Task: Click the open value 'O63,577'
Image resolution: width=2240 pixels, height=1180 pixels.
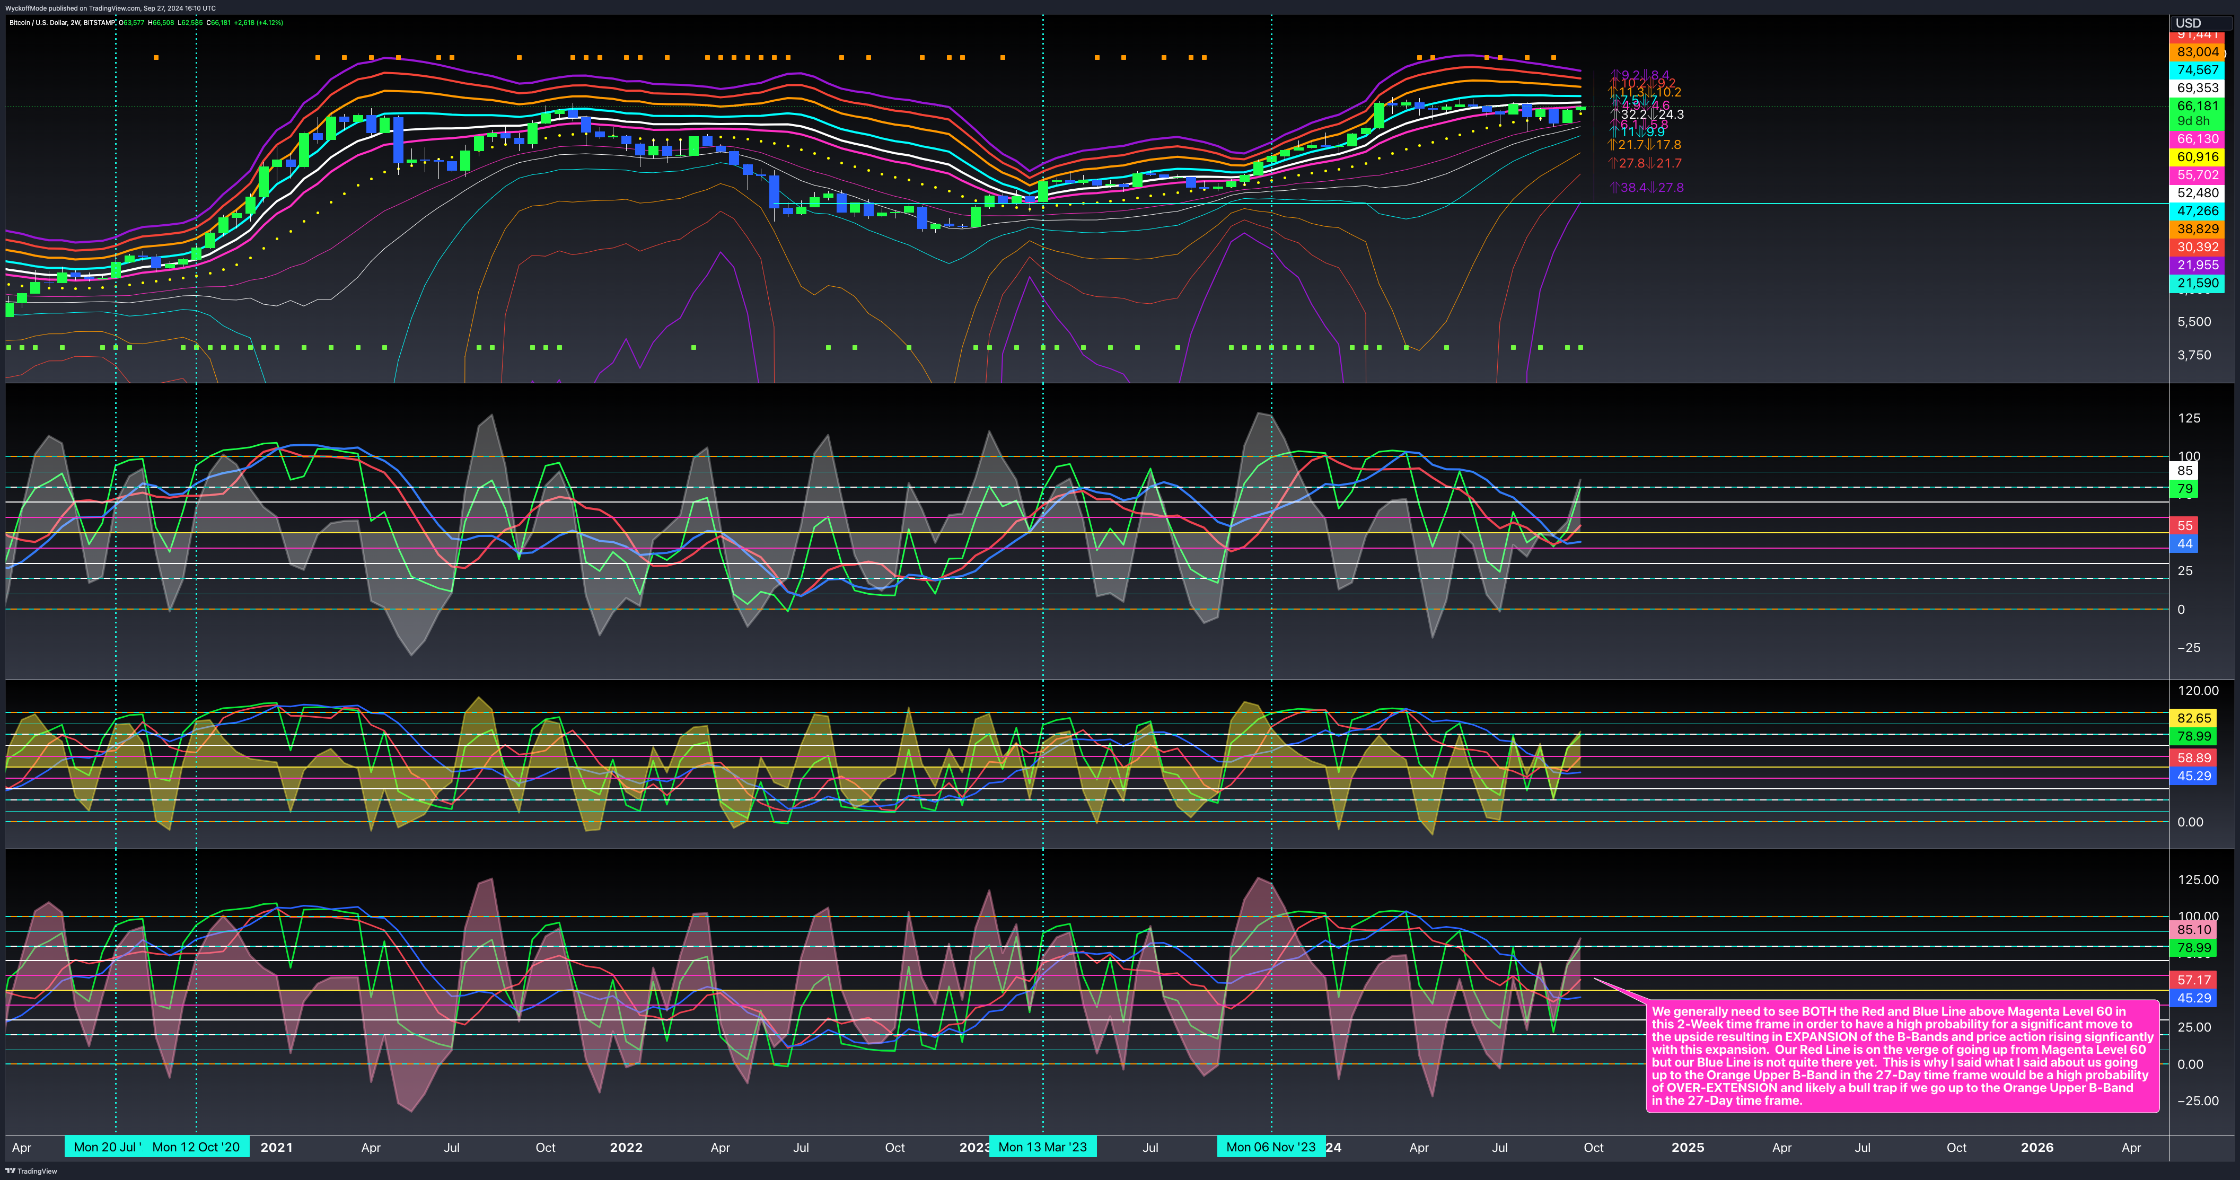Action: pos(132,23)
